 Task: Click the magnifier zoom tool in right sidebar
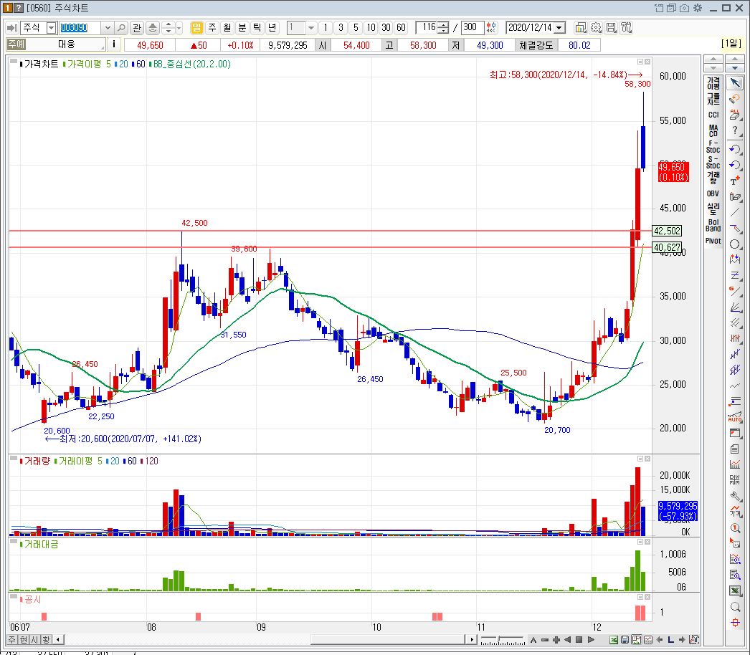[x=735, y=607]
